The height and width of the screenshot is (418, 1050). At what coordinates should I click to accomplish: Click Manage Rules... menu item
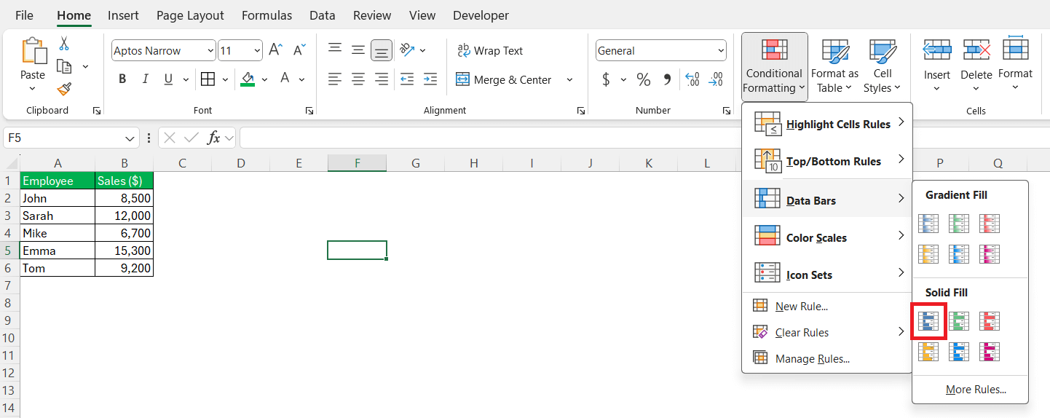click(x=827, y=358)
